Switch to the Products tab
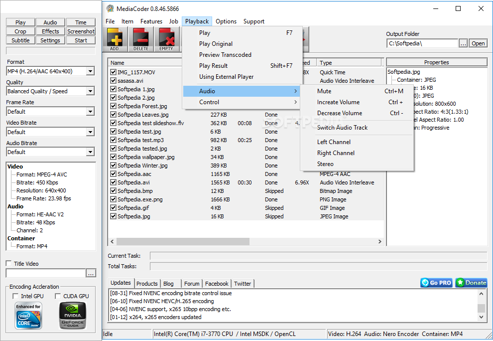 (x=147, y=283)
